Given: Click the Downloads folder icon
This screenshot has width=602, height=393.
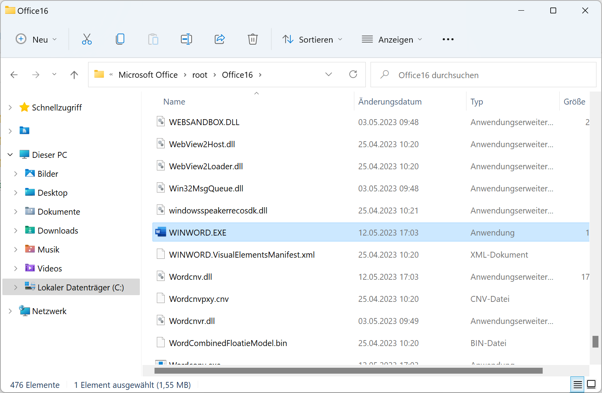Looking at the screenshot, I should point(30,230).
